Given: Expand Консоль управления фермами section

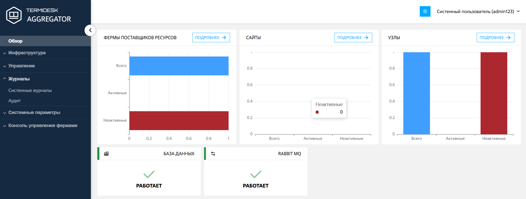Looking at the screenshot, I should coord(43,125).
